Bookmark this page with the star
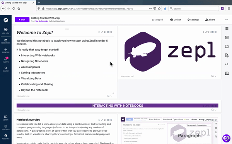 pyautogui.click(x=159, y=8)
